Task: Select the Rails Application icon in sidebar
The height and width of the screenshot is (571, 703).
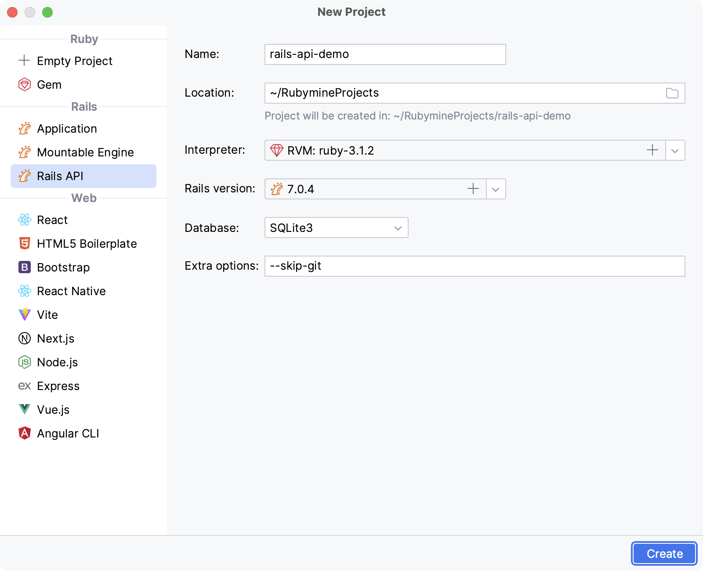Action: tap(25, 128)
